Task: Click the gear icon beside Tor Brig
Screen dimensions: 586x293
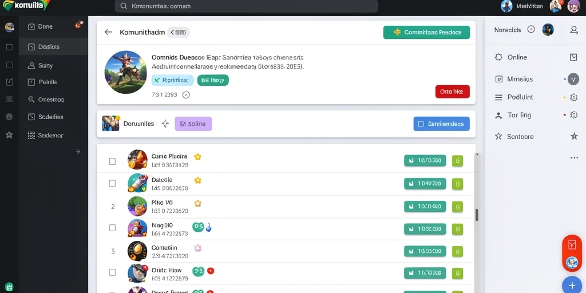Action: tap(573, 115)
